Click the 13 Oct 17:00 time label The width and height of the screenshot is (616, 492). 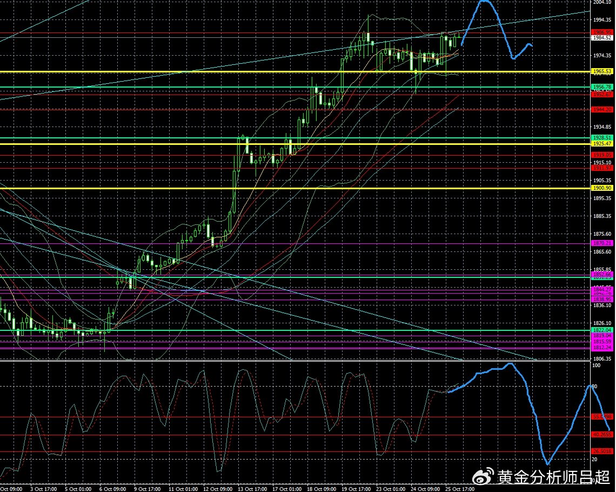(x=252, y=489)
